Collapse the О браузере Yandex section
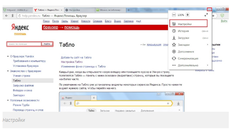This screenshot has width=231, height=137. [x=8, y=56]
